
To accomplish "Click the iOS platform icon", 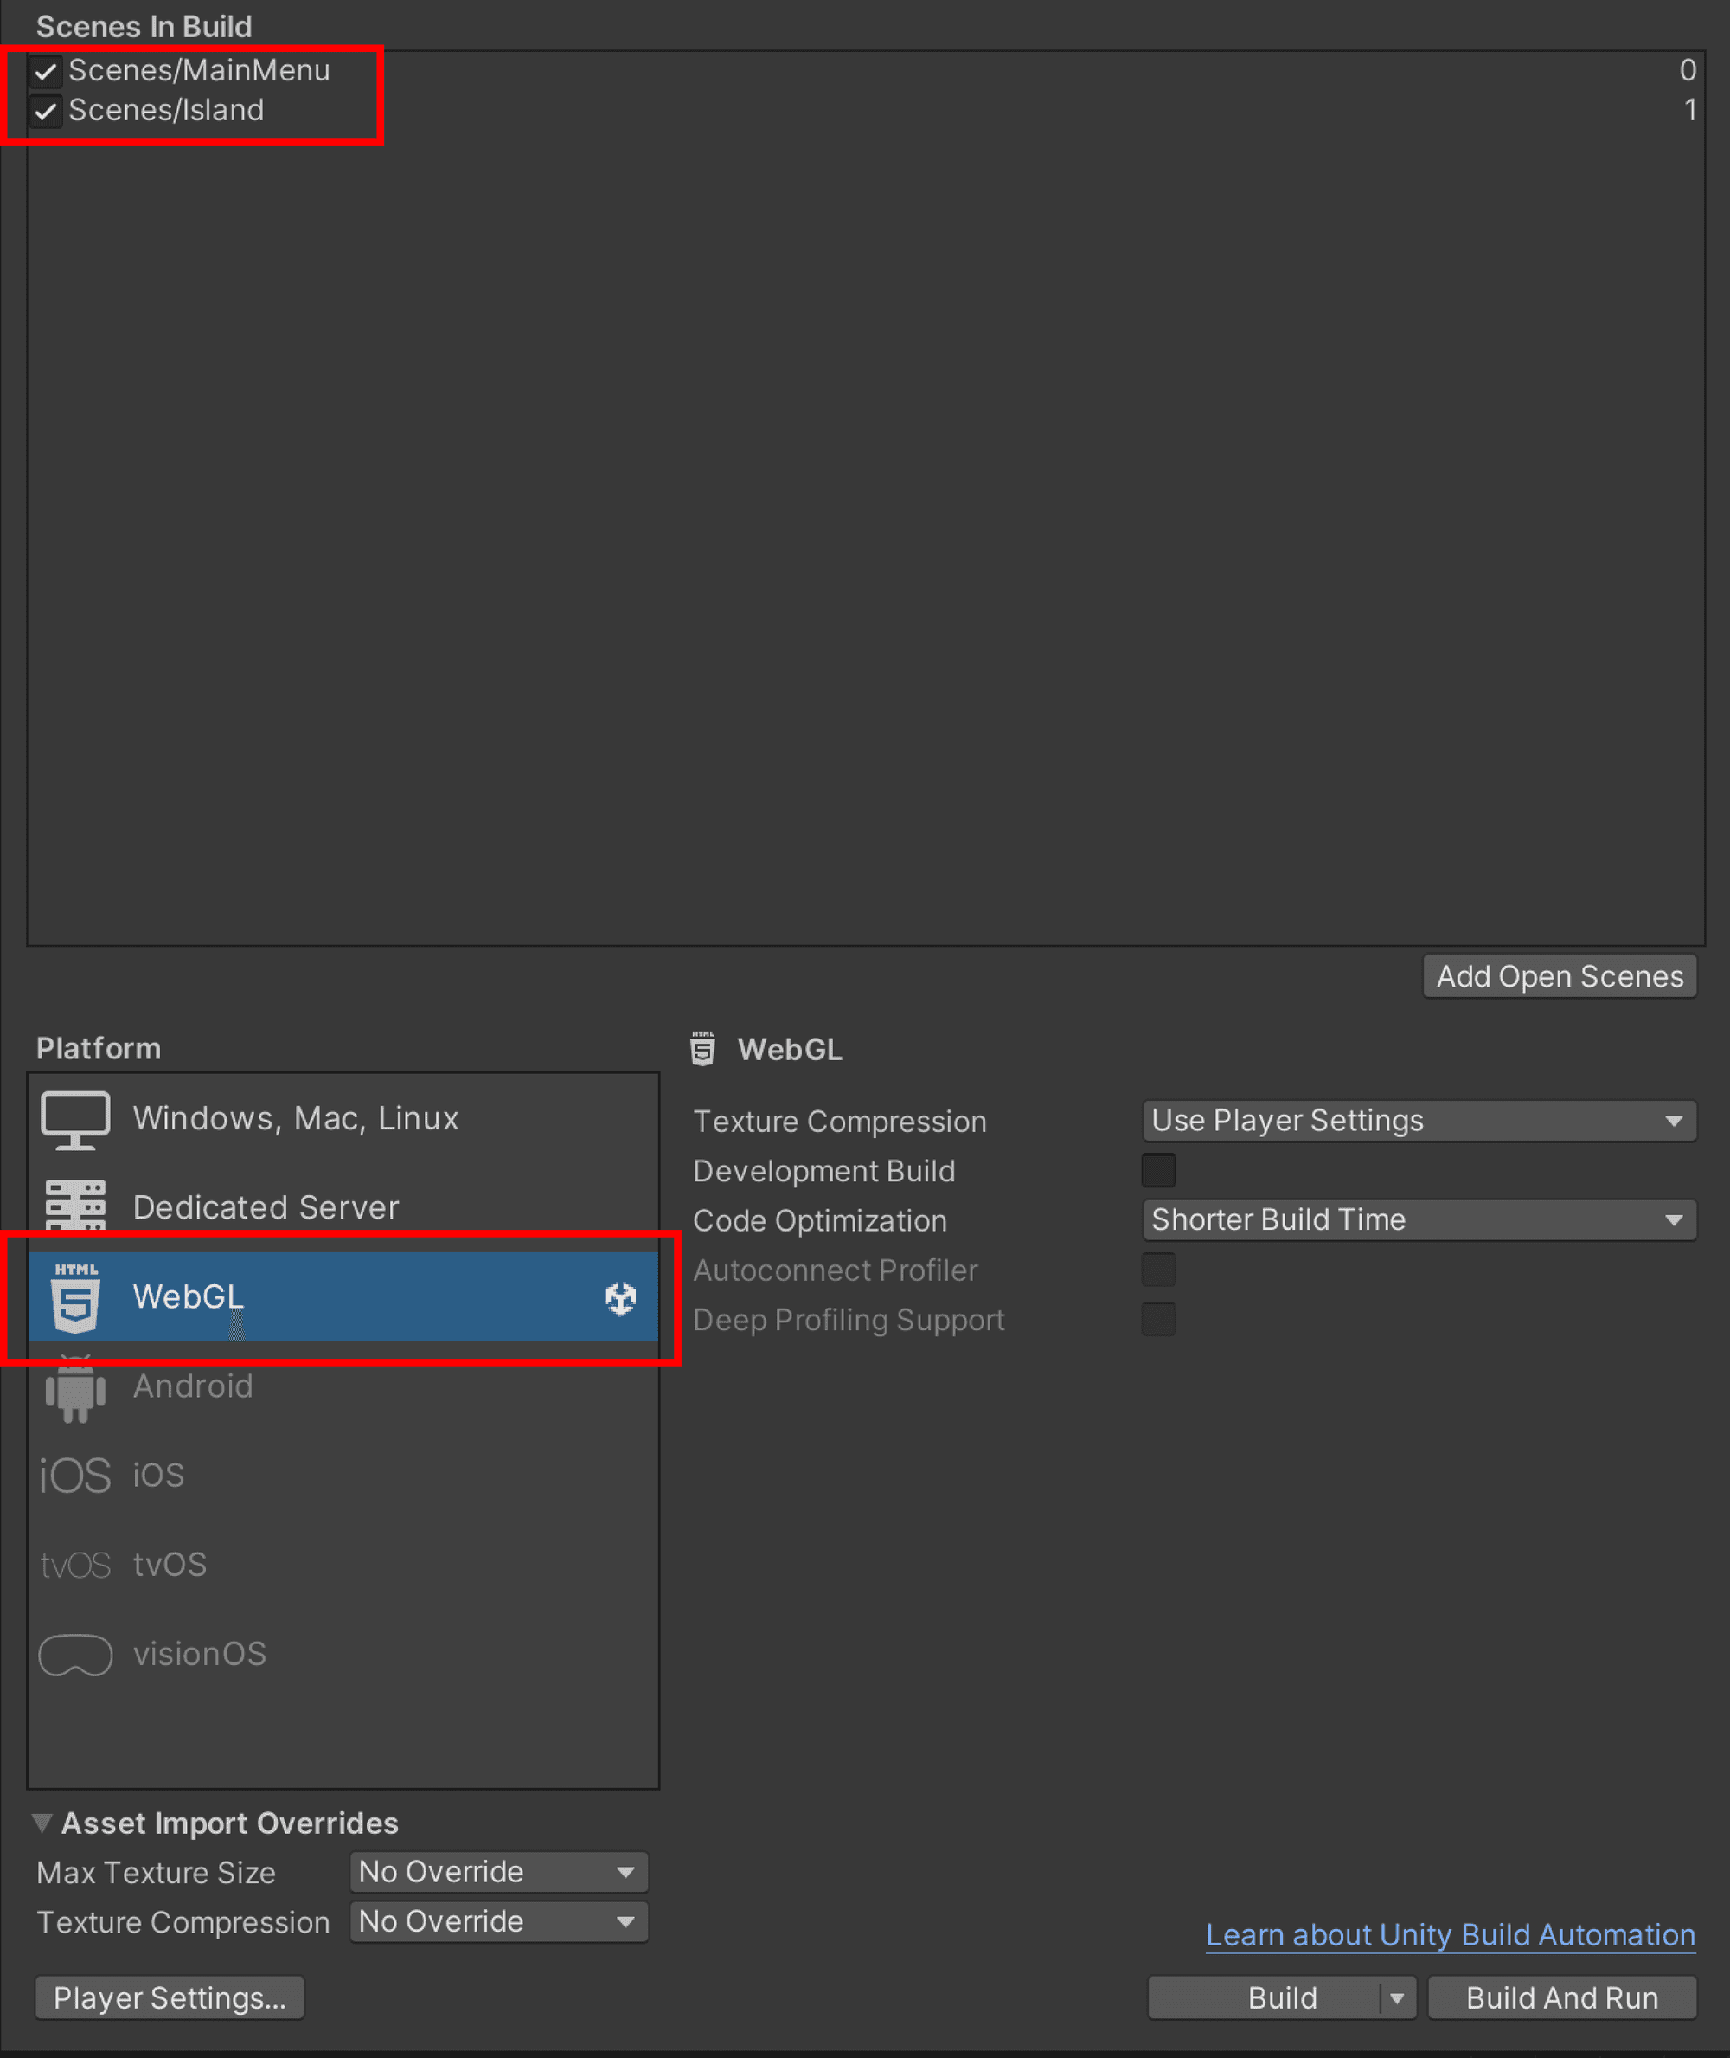I will point(74,1474).
